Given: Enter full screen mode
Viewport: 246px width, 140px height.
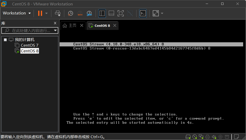Looking at the screenshot, I should click(x=121, y=13).
